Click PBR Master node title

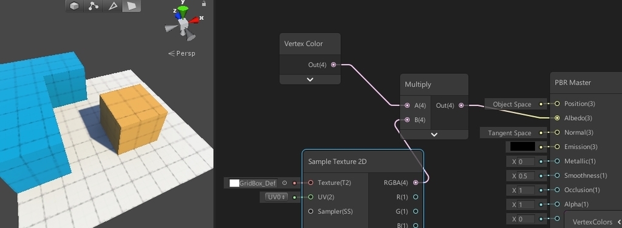[x=572, y=82]
